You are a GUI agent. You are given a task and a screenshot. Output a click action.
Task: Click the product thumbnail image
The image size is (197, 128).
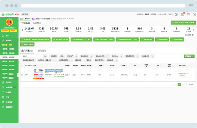pos(39,74)
